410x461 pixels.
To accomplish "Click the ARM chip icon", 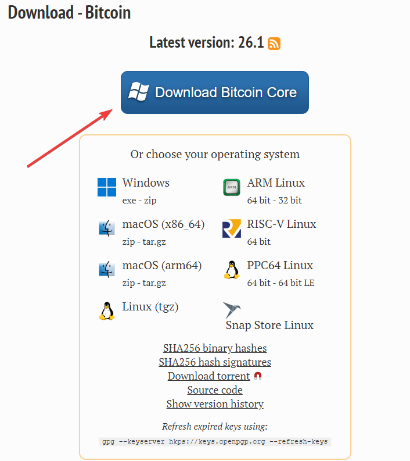I will click(x=232, y=187).
